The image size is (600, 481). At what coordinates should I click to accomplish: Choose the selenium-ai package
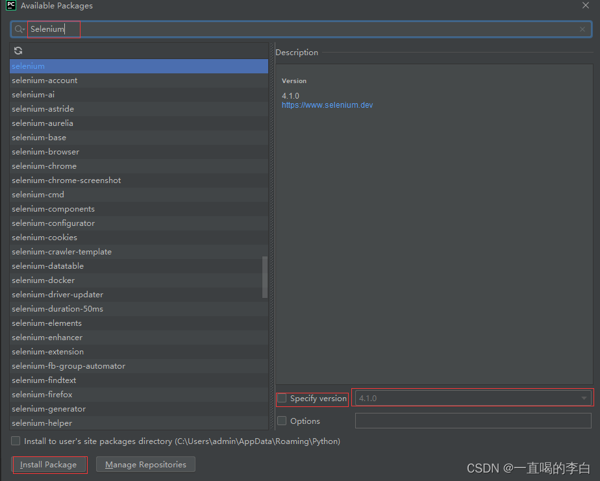[139, 95]
